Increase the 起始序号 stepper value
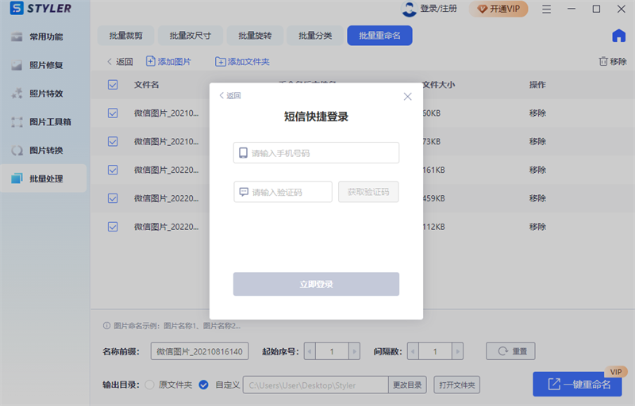The image size is (635, 406). [354, 350]
